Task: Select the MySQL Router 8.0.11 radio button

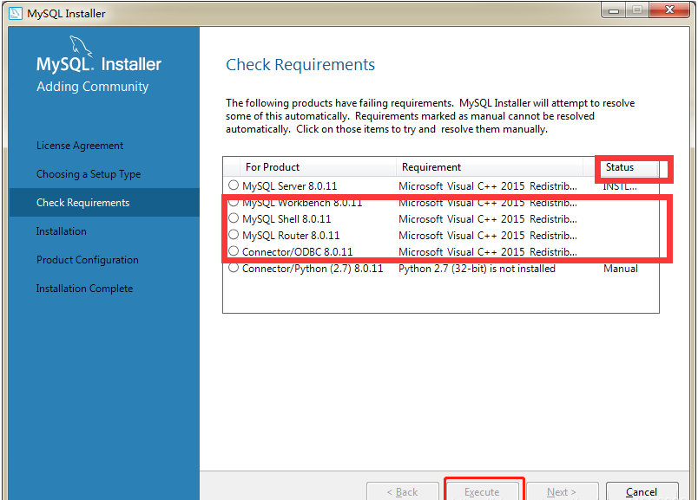Action: click(x=233, y=235)
